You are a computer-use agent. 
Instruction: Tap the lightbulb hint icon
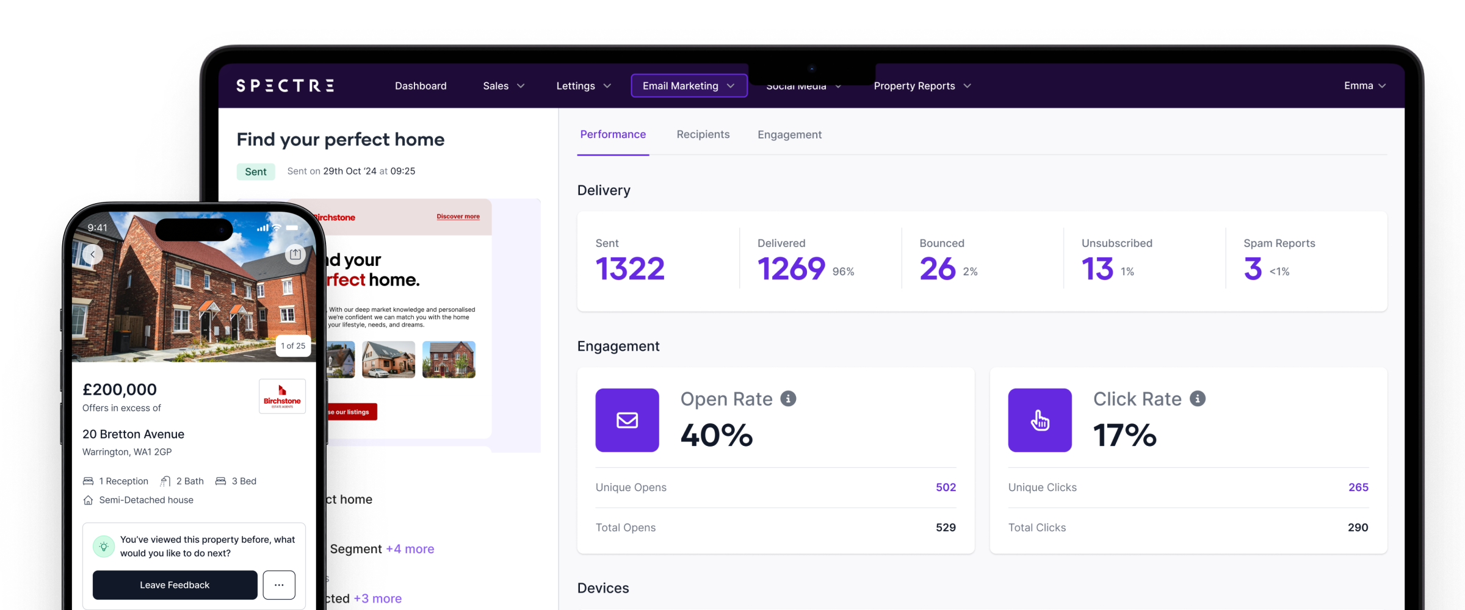(x=104, y=547)
